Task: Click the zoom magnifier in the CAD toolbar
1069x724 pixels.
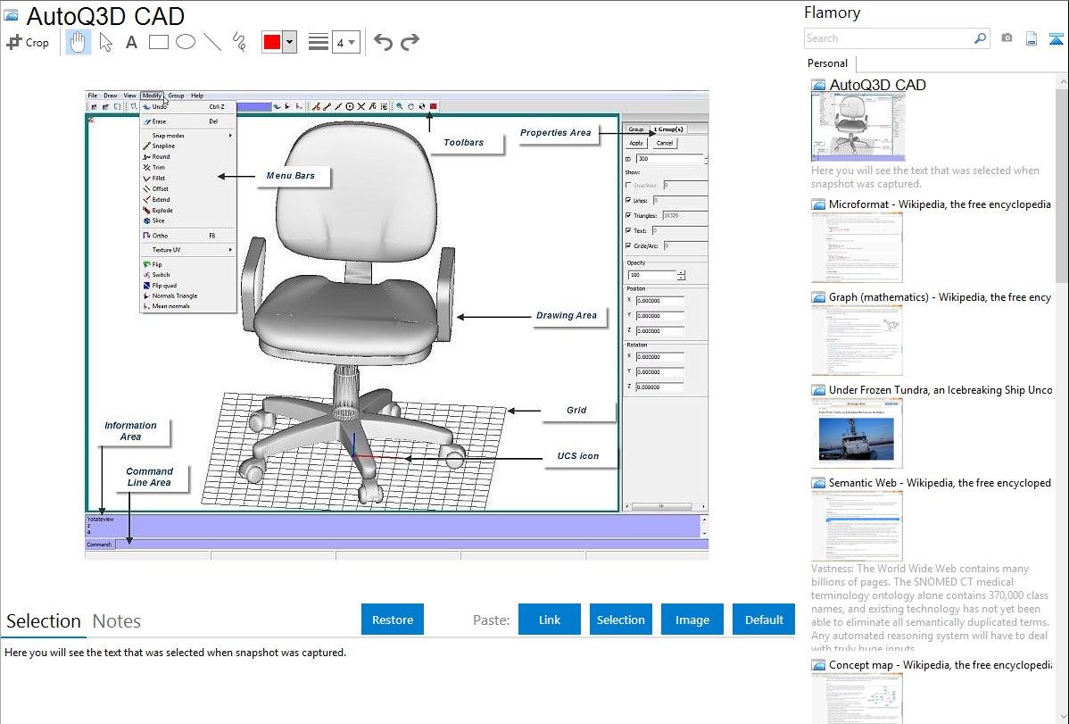Action: click(400, 106)
